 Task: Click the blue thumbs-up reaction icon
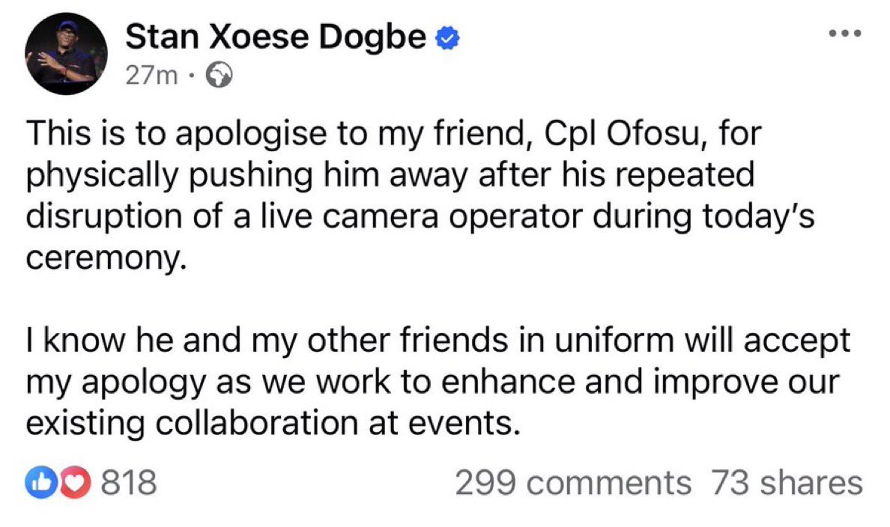click(38, 484)
